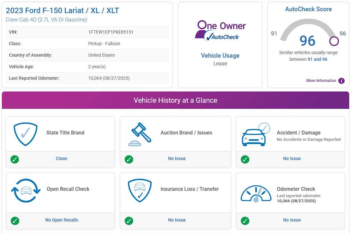Click the Auction Brand gavel icon

[x=140, y=134]
